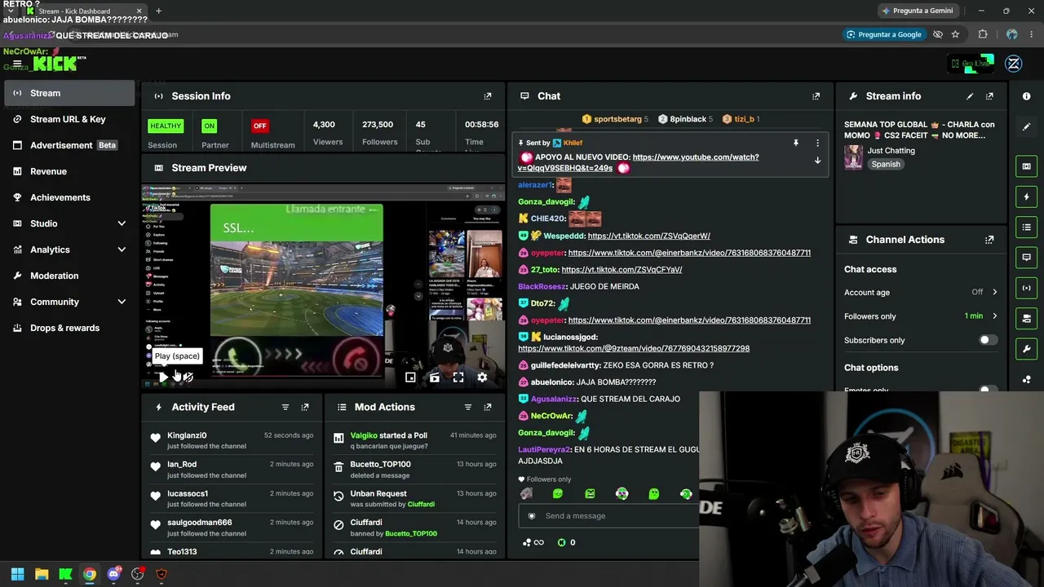The image size is (1044, 587).
Task: Open Account age setting chevron
Action: coord(994,292)
